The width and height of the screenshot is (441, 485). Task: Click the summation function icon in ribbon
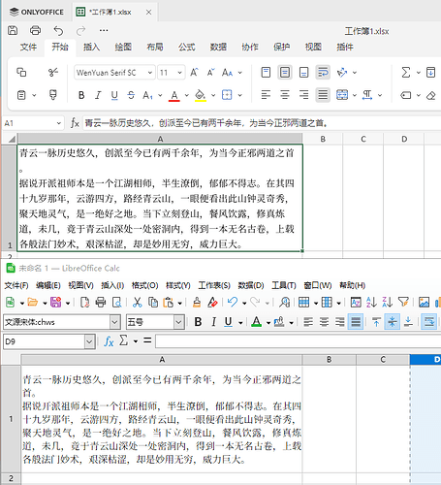[x=406, y=72]
